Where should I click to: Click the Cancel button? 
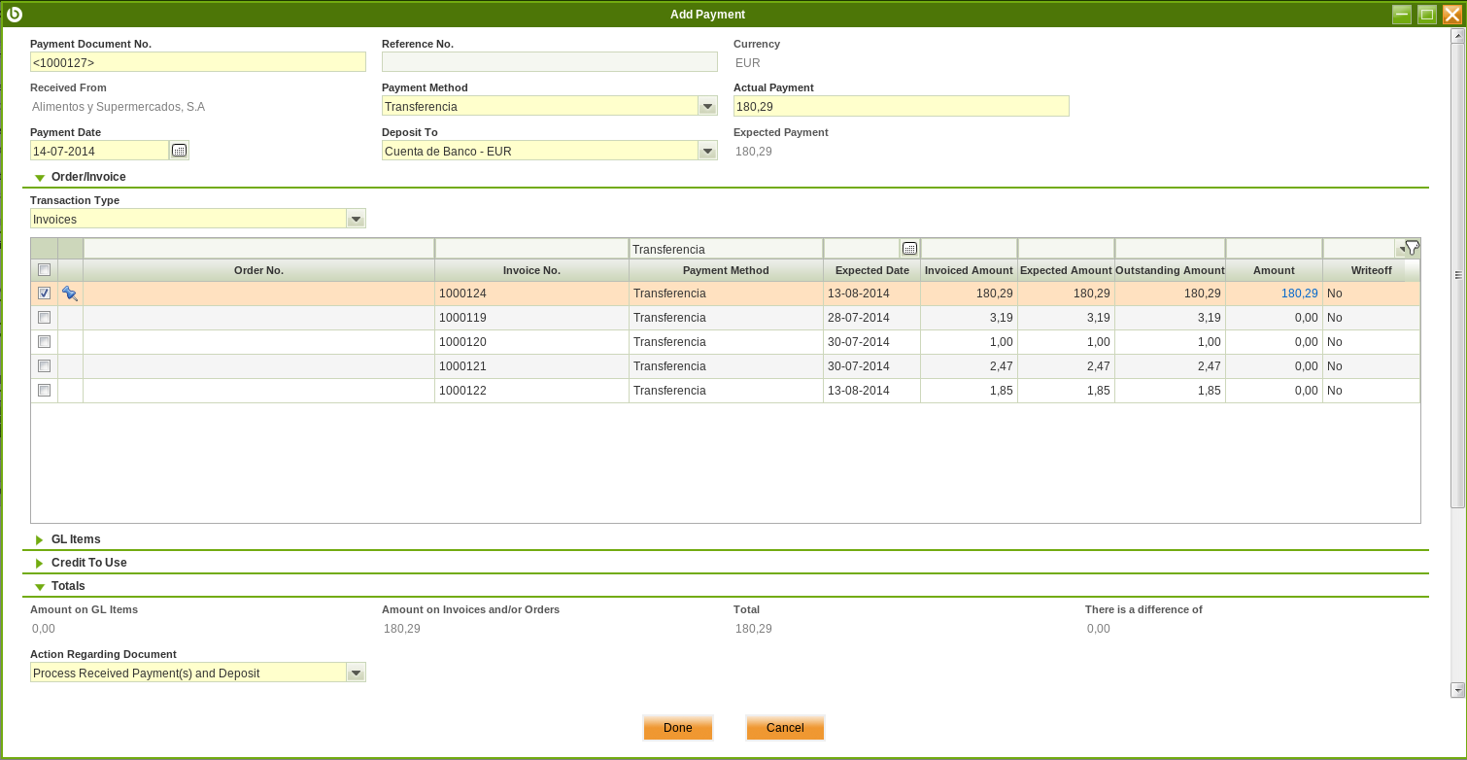[785, 728]
